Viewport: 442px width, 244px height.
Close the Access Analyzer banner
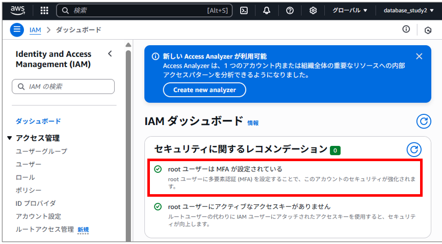pyautogui.click(x=419, y=56)
